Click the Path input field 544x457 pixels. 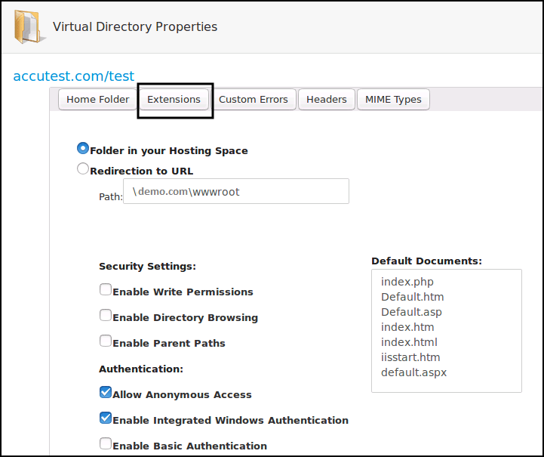pyautogui.click(x=235, y=192)
